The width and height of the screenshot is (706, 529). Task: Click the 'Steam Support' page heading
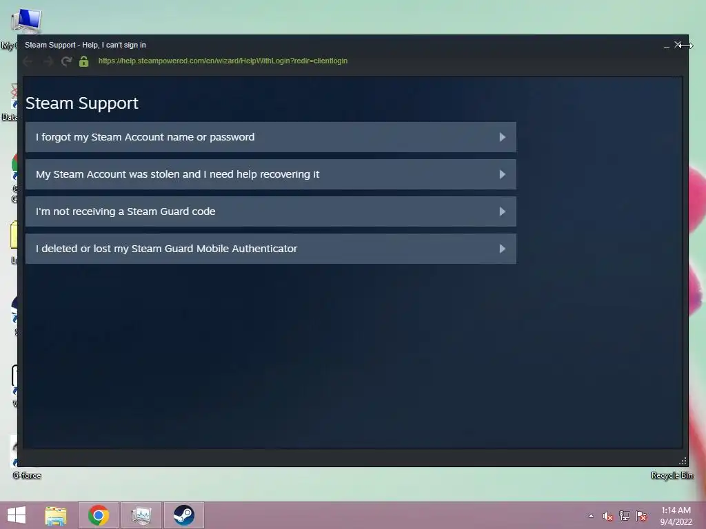pyautogui.click(x=82, y=103)
